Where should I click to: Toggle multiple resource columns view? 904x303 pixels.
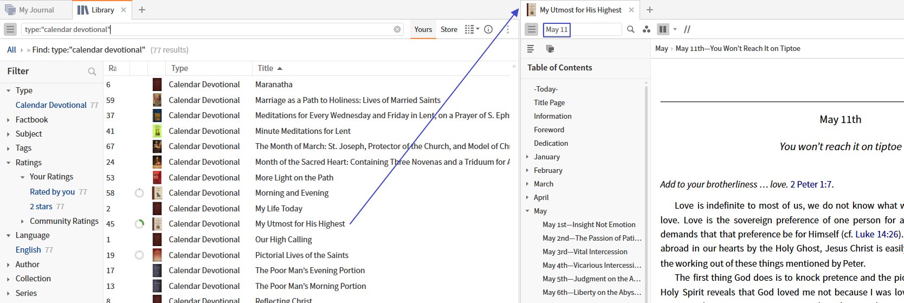(x=662, y=29)
